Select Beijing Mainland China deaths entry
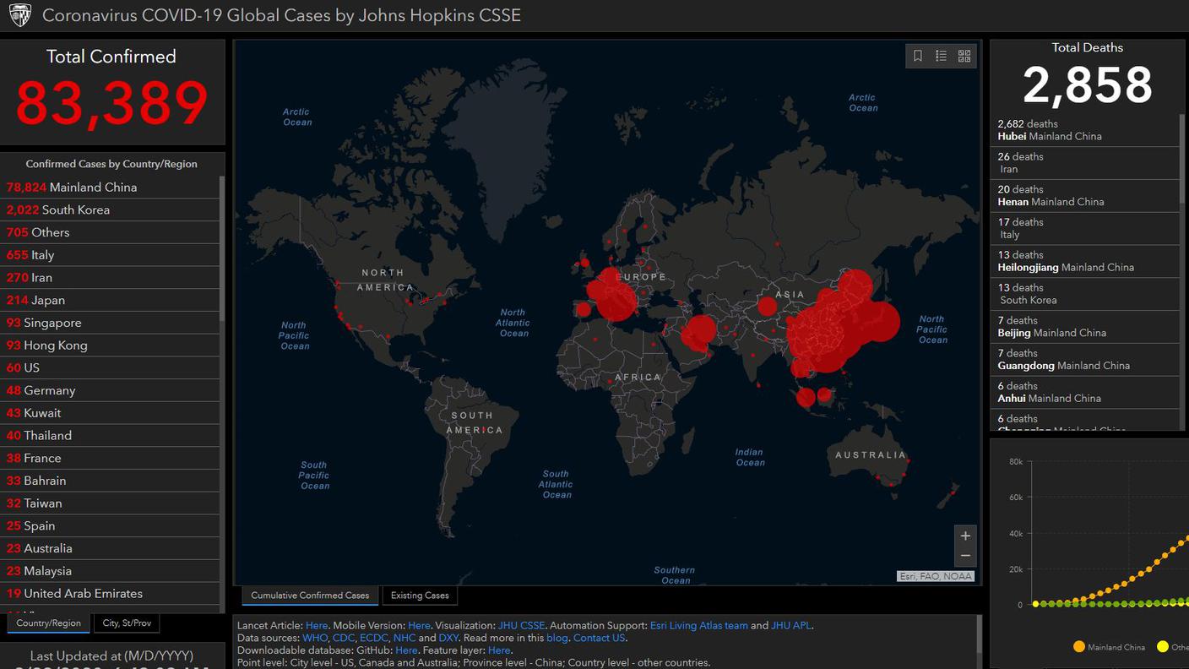 (x=1085, y=327)
